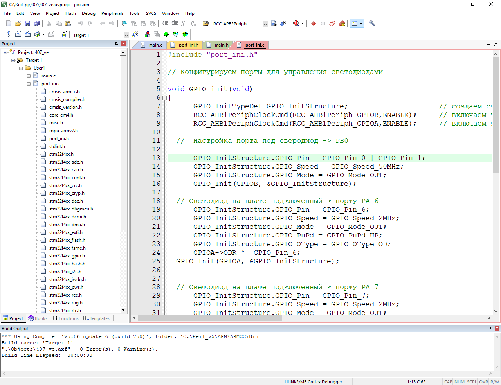Image resolution: width=501 pixels, height=385 pixels.
Task: Open Configuration with the wrench icon
Action: (372, 23)
